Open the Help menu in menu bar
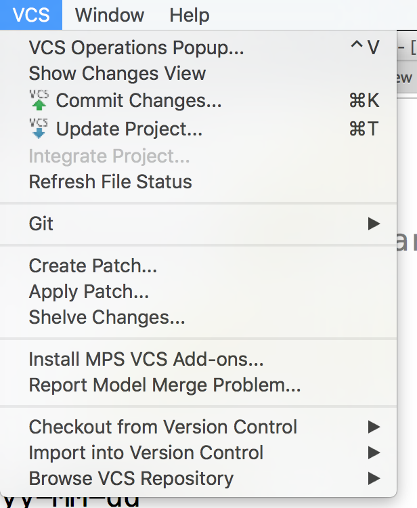Screen dimensions: 417x508 (x=190, y=15)
